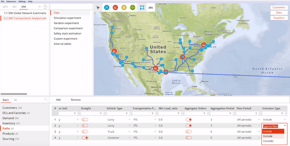Viewport: 290px width, 146px height.
Task: Click the green GFA site tool
Action: (x=132, y=7)
